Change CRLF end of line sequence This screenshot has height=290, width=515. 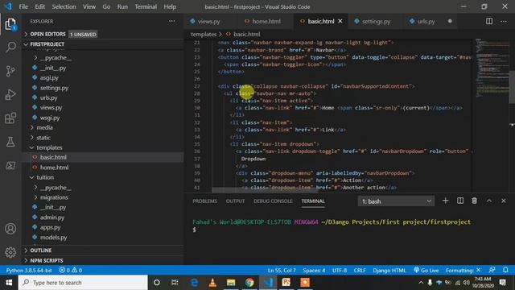[360, 271]
